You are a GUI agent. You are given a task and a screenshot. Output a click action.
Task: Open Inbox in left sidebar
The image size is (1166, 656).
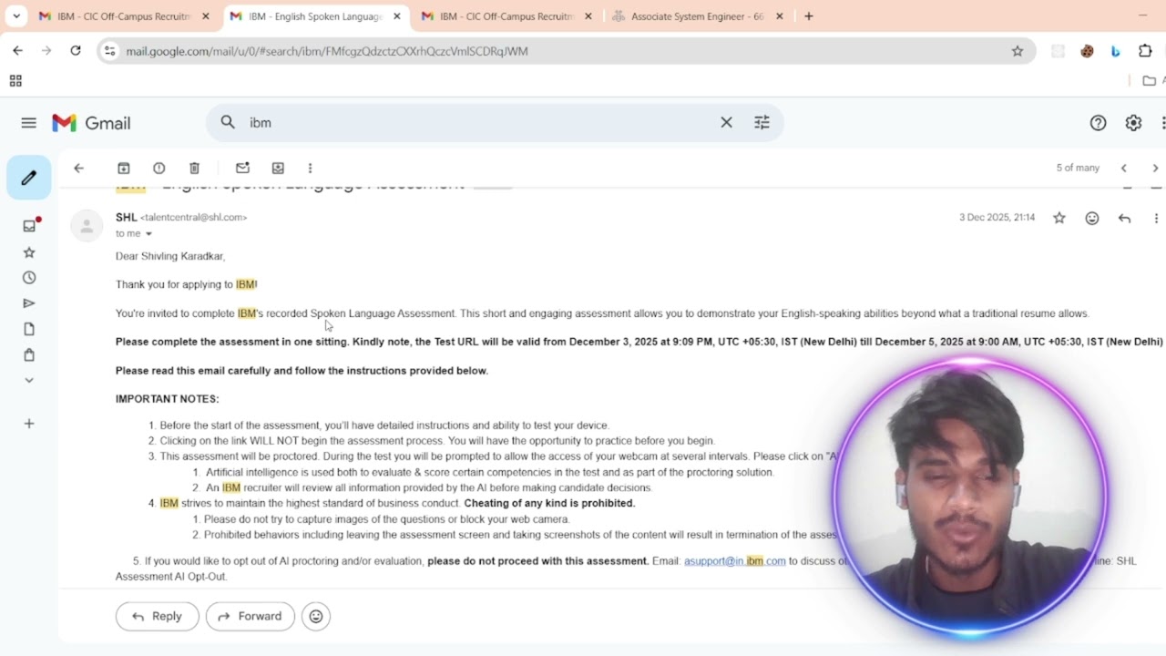coord(29,226)
